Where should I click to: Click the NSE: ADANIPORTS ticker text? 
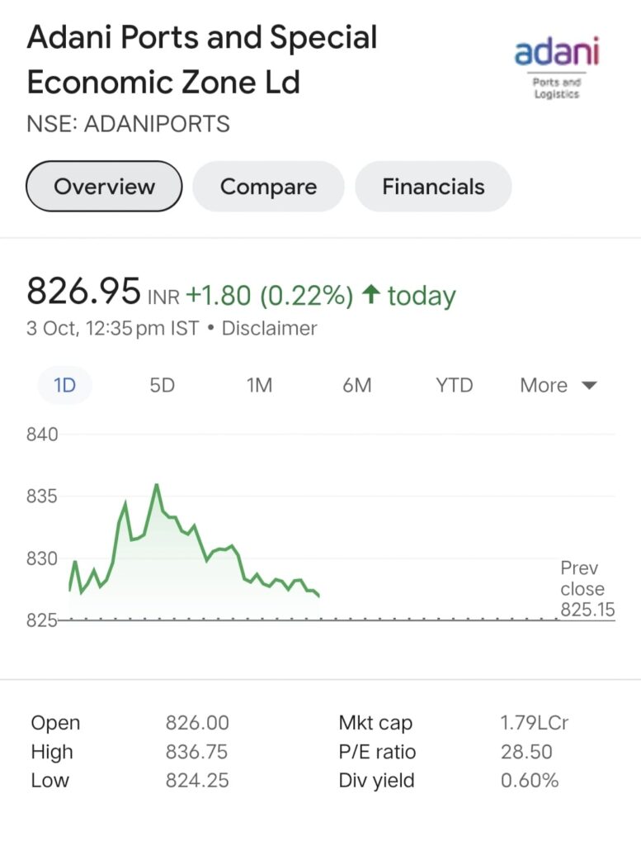[x=128, y=124]
